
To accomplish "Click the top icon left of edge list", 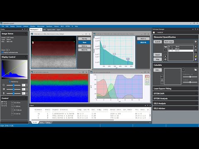I will tap(165, 47).
